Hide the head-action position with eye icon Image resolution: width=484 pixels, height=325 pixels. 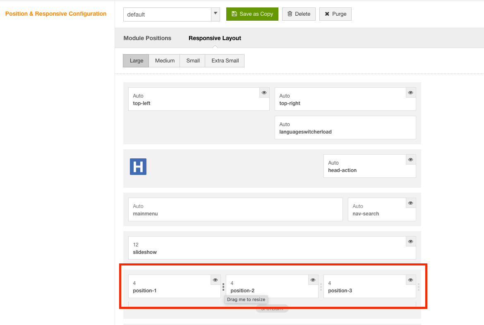pos(411,160)
